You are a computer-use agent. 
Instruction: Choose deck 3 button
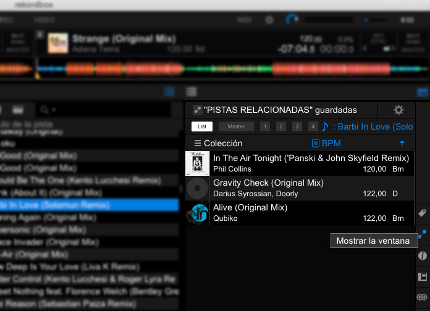click(297, 126)
